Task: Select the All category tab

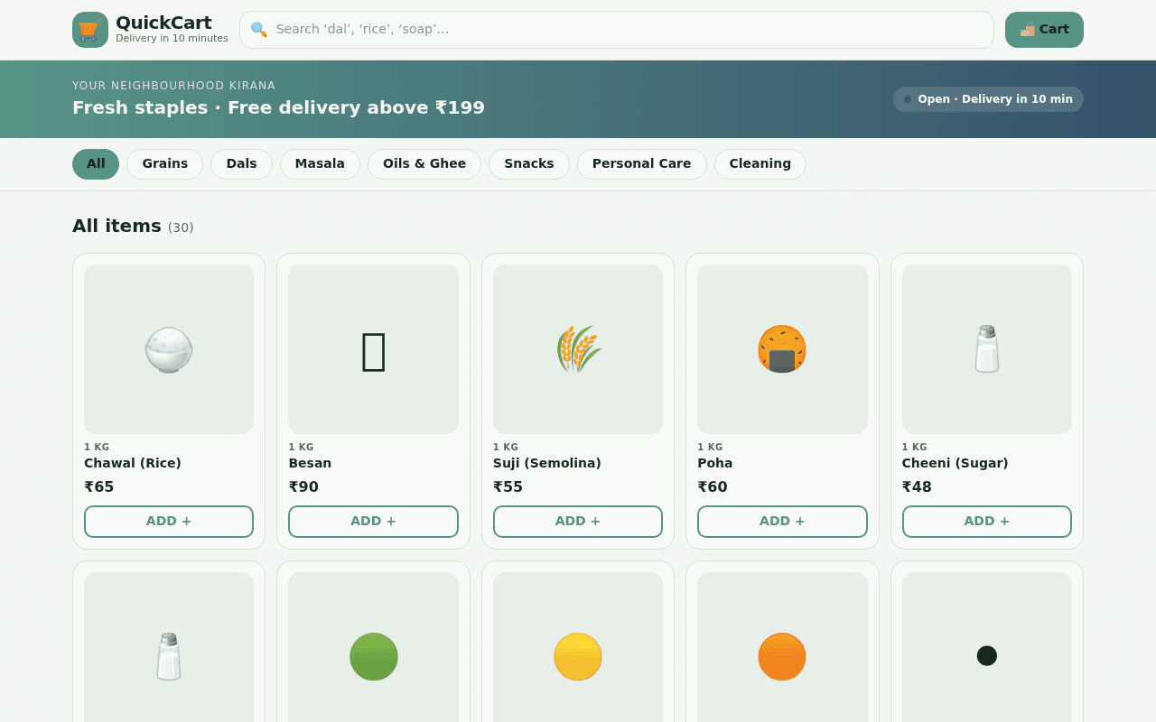Action: click(96, 164)
